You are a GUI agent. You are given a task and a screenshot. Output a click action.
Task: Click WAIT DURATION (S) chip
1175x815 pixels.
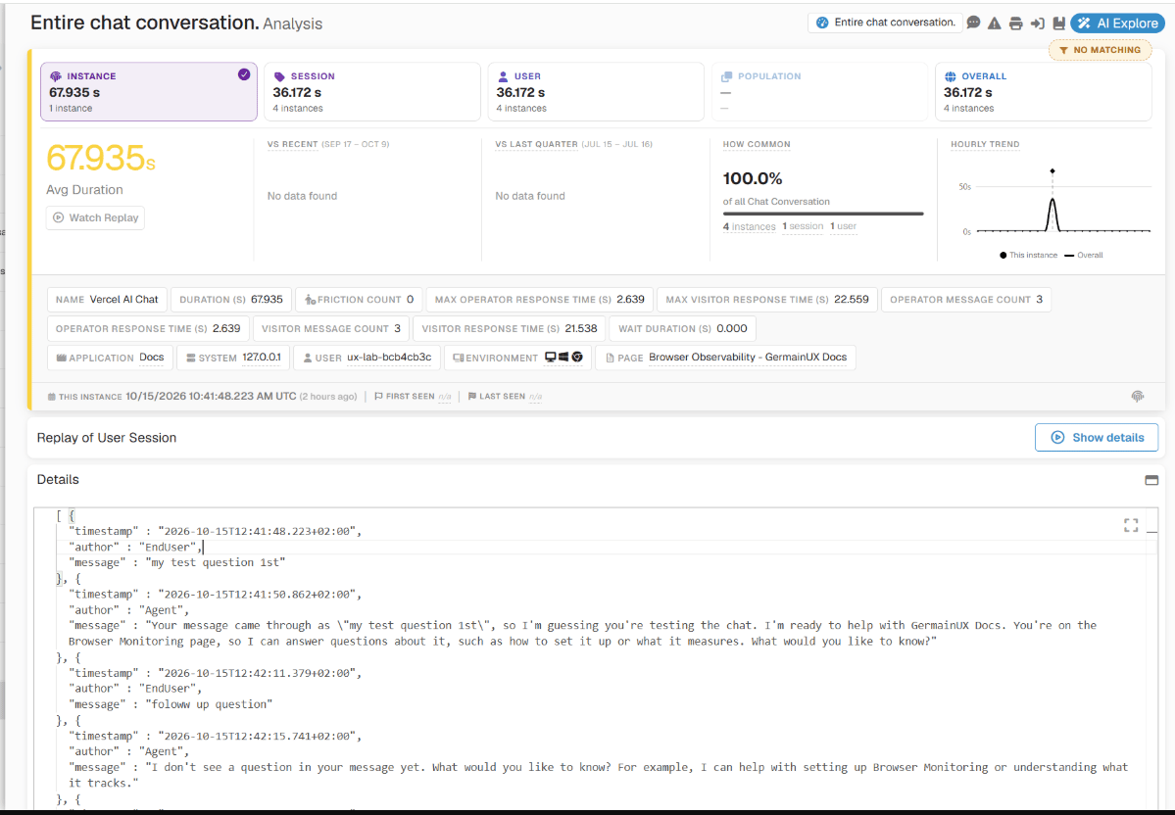pyautogui.click(x=683, y=329)
